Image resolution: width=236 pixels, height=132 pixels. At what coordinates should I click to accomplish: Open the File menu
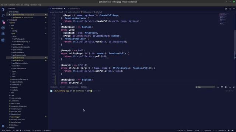point(2,5)
